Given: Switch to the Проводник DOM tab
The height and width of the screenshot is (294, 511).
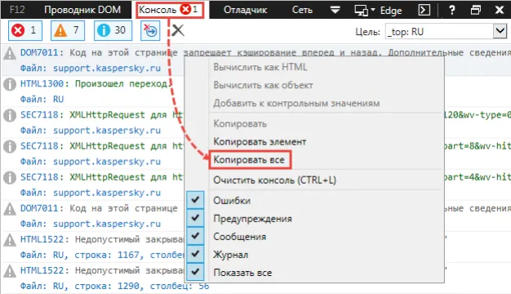Looking at the screenshot, I should tap(82, 10).
